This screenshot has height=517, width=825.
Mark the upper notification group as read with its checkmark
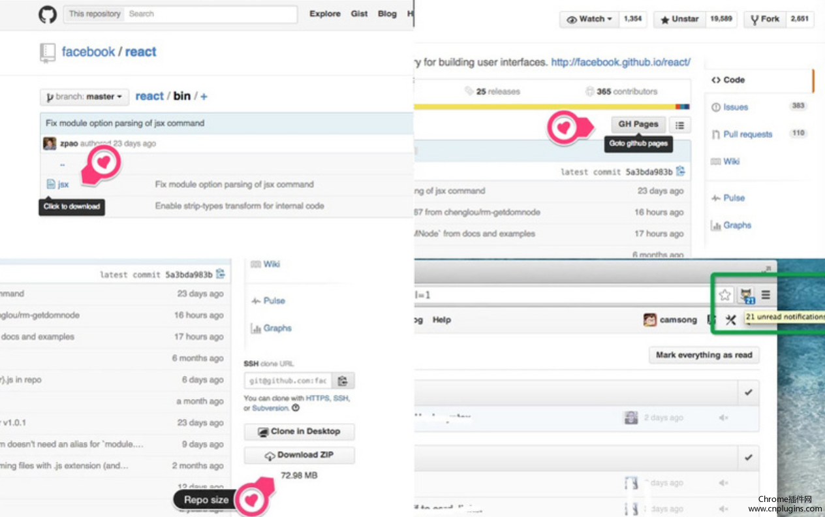click(x=748, y=392)
